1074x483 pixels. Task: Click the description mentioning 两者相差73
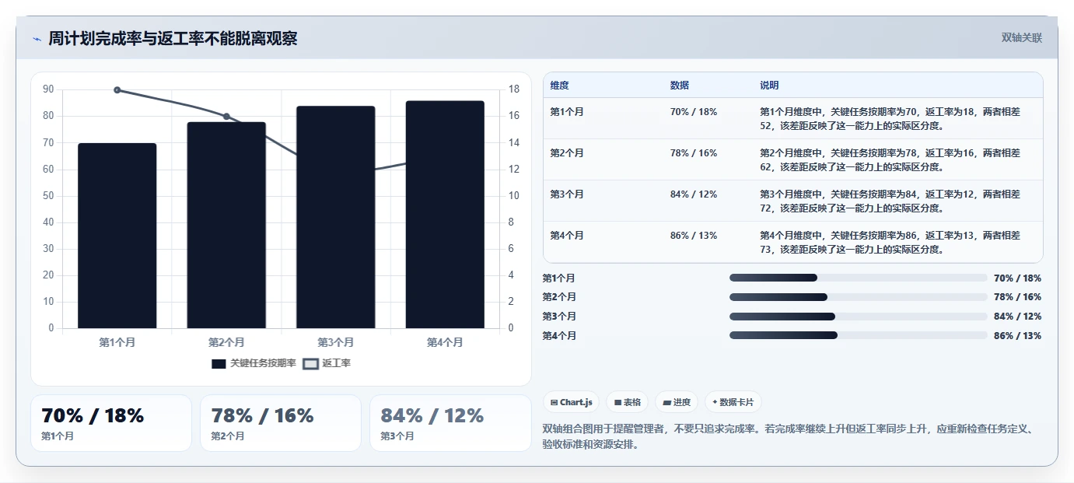click(x=890, y=243)
